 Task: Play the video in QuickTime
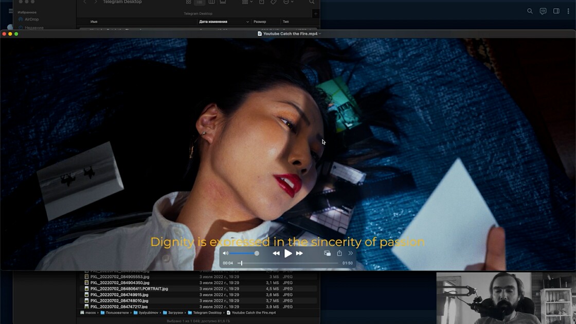(288, 253)
